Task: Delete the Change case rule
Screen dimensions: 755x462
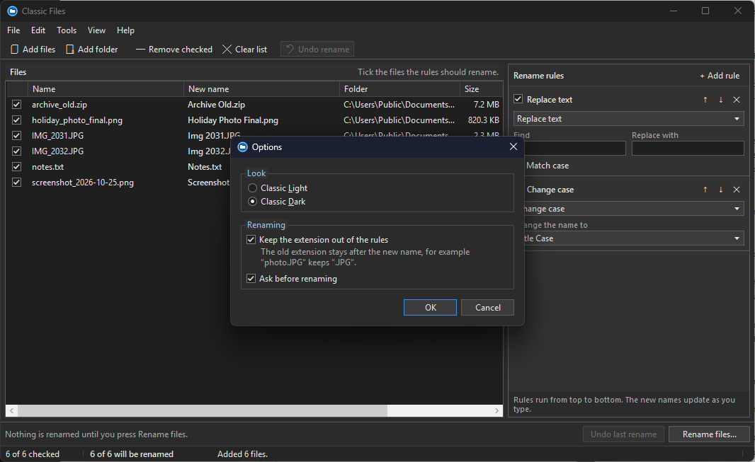Action: [736, 190]
